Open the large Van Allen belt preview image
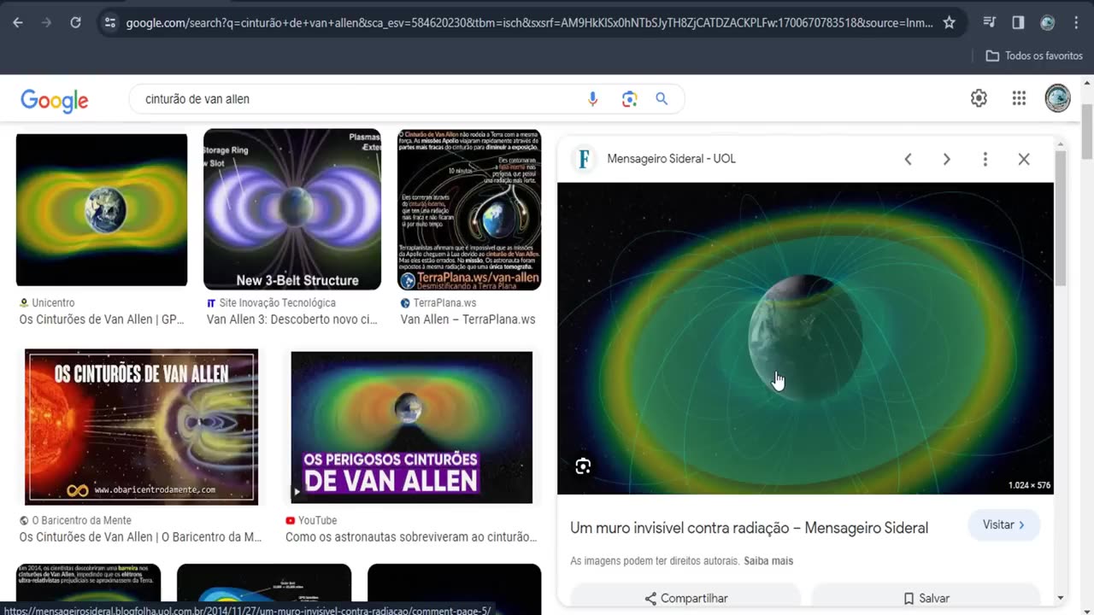Image resolution: width=1094 pixels, height=615 pixels. 805,338
